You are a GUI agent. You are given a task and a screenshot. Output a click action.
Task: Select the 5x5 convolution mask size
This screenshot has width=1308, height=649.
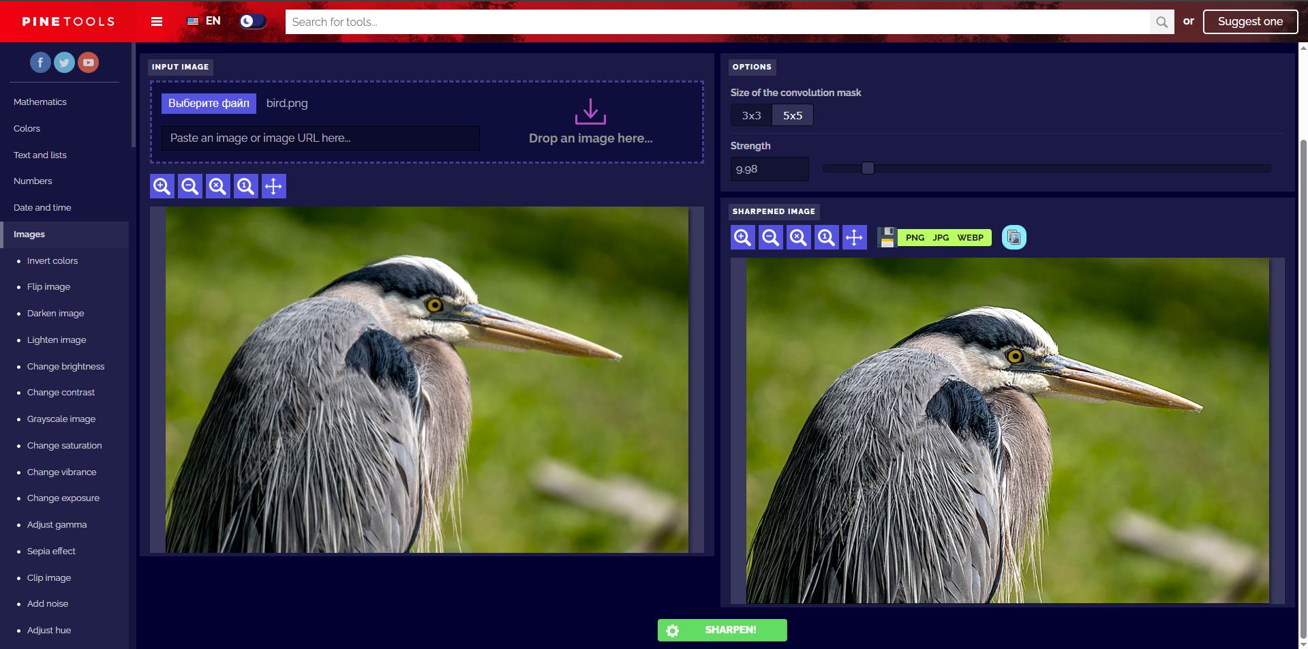(792, 115)
